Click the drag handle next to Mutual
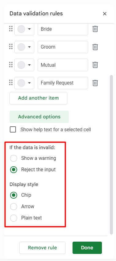The width and height of the screenshot is (116, 261). [x=11, y=65]
